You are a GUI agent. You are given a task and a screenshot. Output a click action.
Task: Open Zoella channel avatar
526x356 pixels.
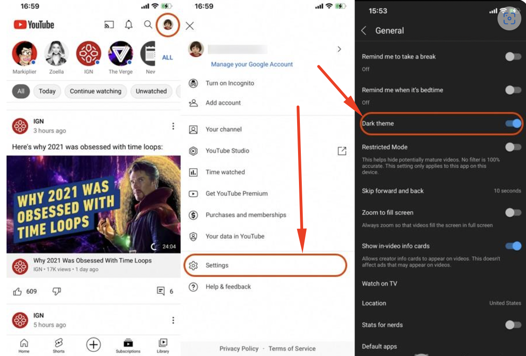(57, 53)
